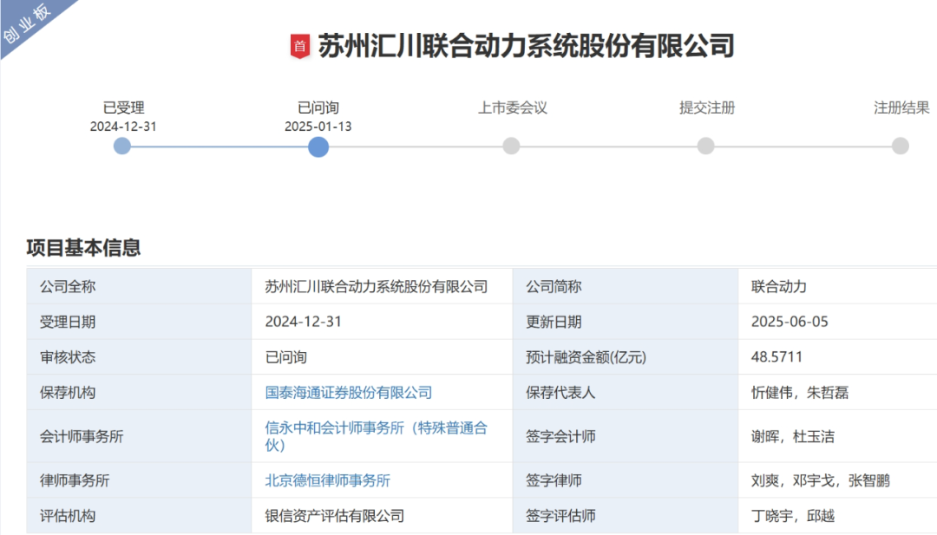
Task: Click the 银信资产评估有限公司 value
Action: click(x=335, y=516)
